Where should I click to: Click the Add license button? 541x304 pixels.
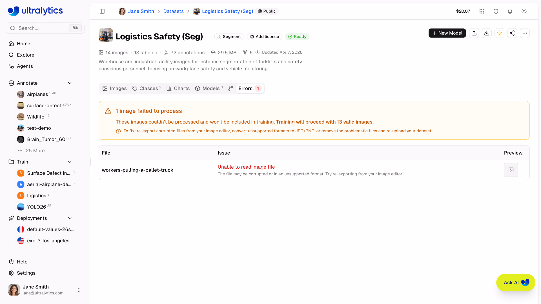coord(265,37)
